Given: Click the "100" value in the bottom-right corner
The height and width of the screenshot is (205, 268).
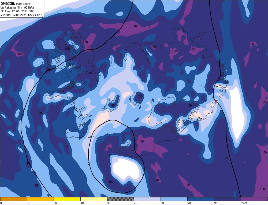Looking at the screenshot, I should click(x=262, y=189).
